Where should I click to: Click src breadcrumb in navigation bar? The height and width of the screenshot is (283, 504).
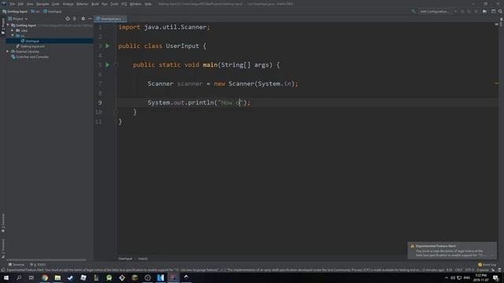(x=35, y=11)
